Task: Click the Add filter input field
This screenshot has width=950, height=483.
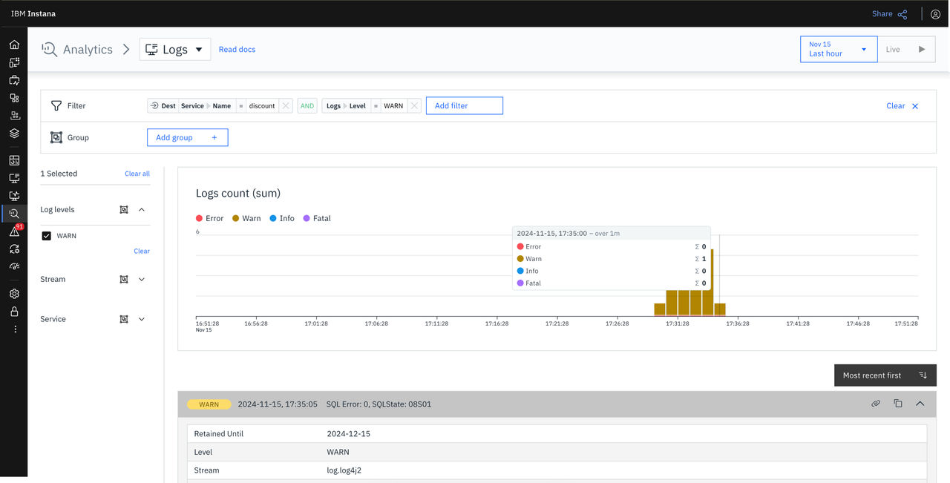Action: 465,106
